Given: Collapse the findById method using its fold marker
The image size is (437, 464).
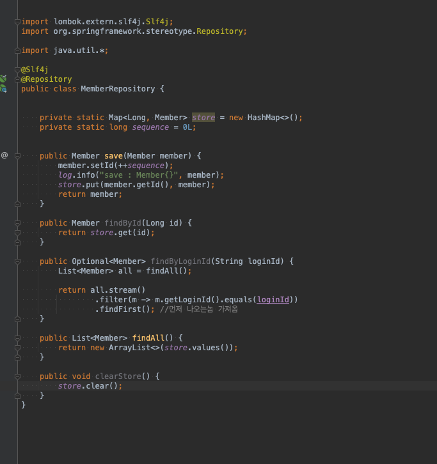Looking at the screenshot, I should tap(17, 223).
